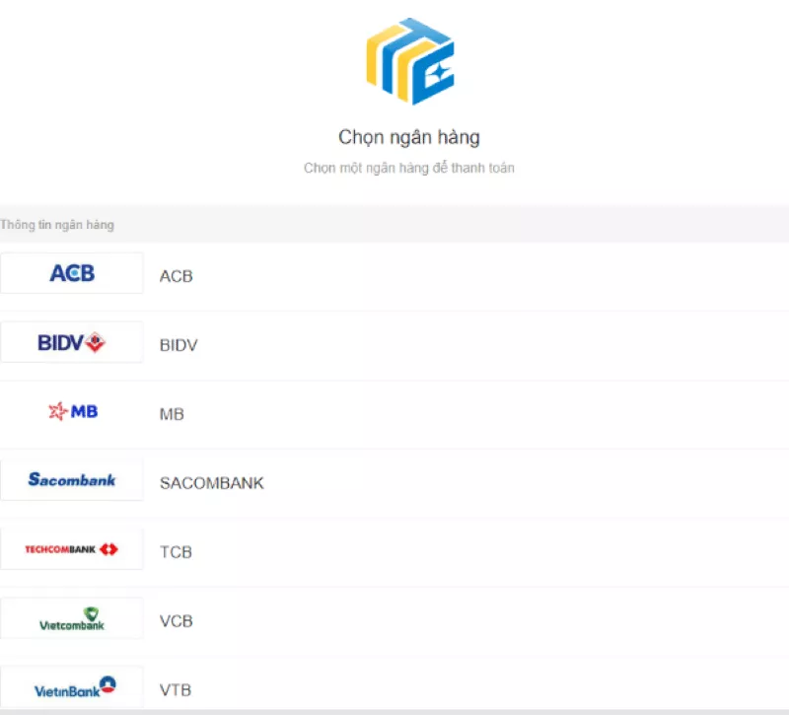Click the Sacombank logo
This screenshot has width=789, height=715.
[x=71, y=480]
